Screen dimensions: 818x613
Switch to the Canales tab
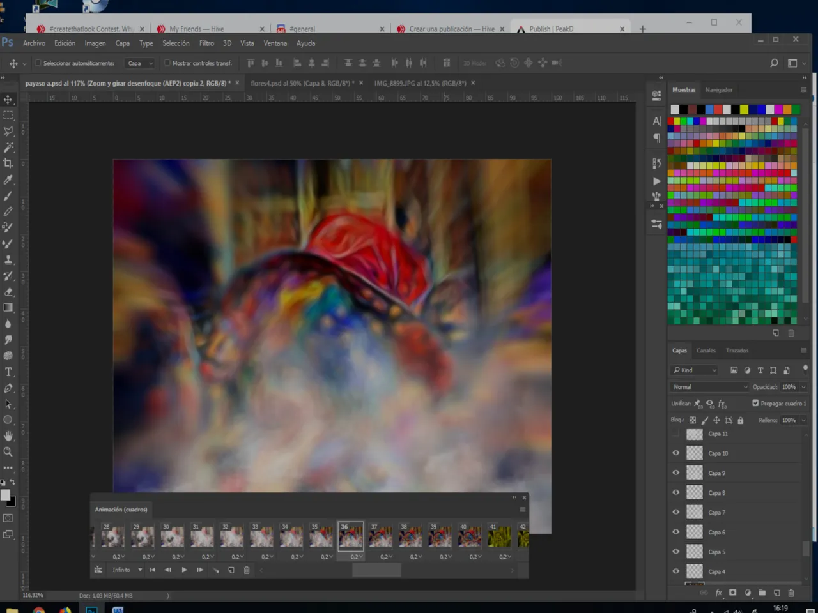coord(706,351)
